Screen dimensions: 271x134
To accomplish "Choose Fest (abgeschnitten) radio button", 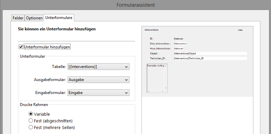I will click(31, 120).
